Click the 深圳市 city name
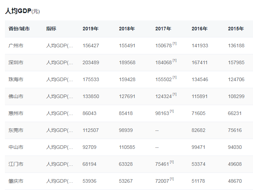Image resolution: width=253 pixels, height=194 pixels. [x=16, y=63]
